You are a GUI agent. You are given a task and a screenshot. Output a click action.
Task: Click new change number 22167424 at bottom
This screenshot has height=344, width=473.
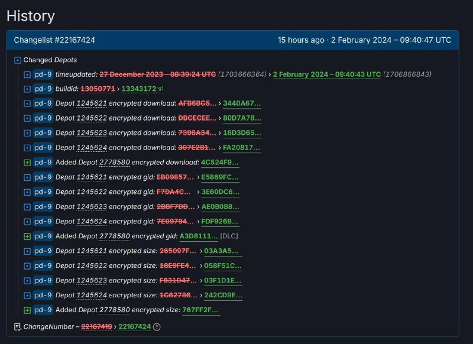(134, 327)
